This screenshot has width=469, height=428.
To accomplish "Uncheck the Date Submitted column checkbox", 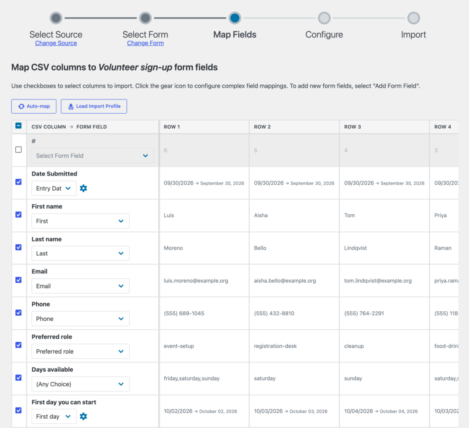I will pos(18,182).
